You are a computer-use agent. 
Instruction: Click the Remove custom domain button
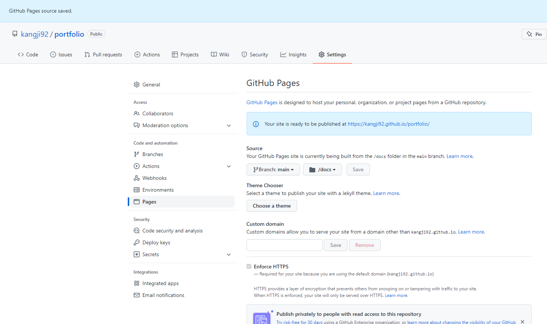[x=365, y=245]
